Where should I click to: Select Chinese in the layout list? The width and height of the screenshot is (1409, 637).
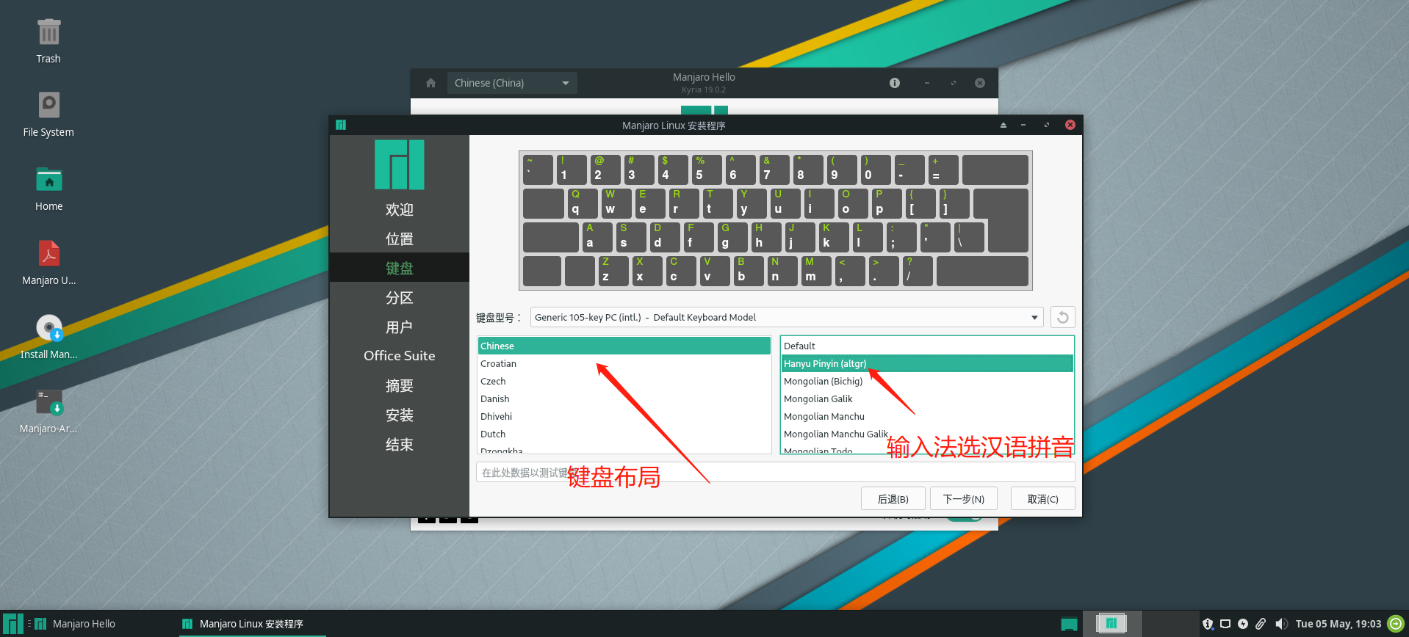click(624, 346)
